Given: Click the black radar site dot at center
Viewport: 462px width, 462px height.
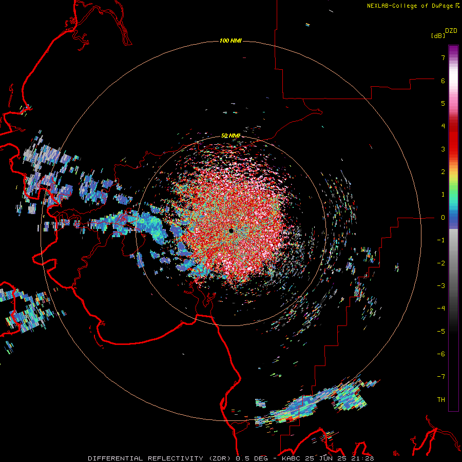Looking at the screenshot, I should 232,230.
